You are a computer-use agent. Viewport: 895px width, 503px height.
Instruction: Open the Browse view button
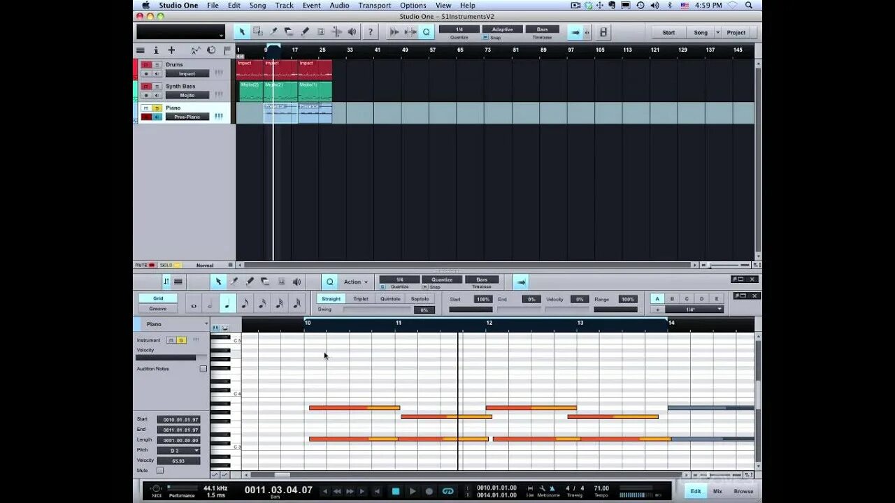click(743, 491)
